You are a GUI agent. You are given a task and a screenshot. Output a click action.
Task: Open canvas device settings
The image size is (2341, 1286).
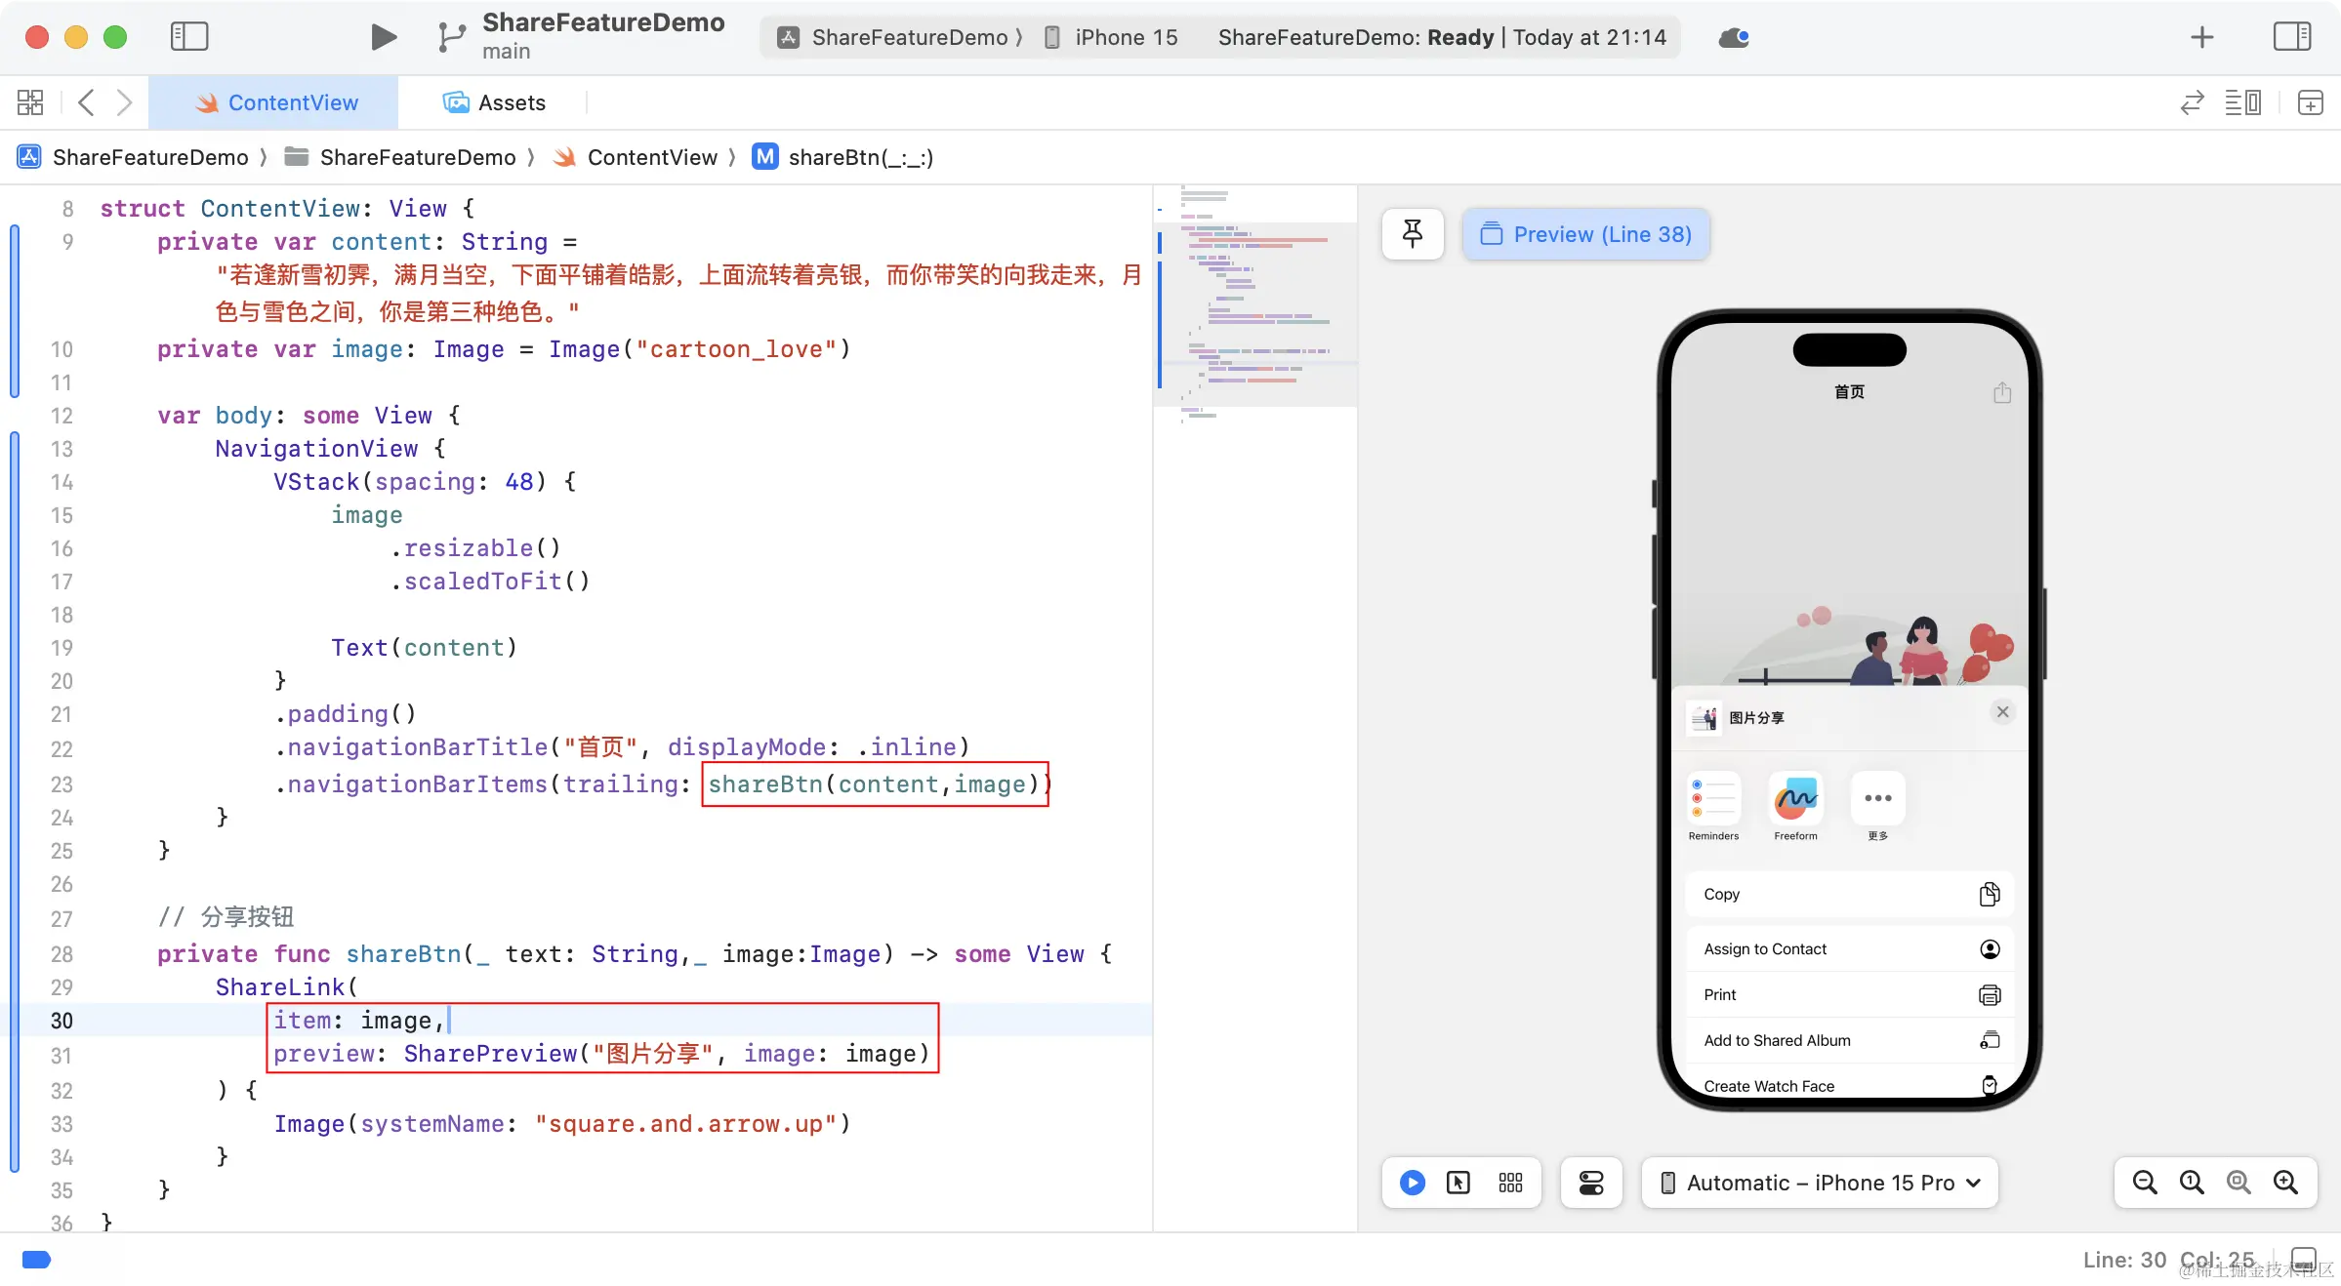click(1590, 1183)
